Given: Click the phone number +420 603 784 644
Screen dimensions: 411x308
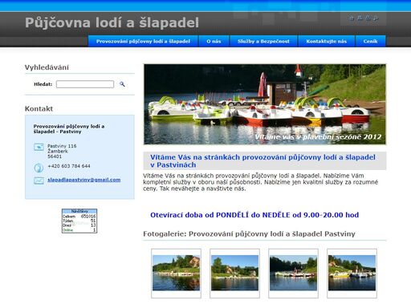Looking at the screenshot, I should coord(69,166).
